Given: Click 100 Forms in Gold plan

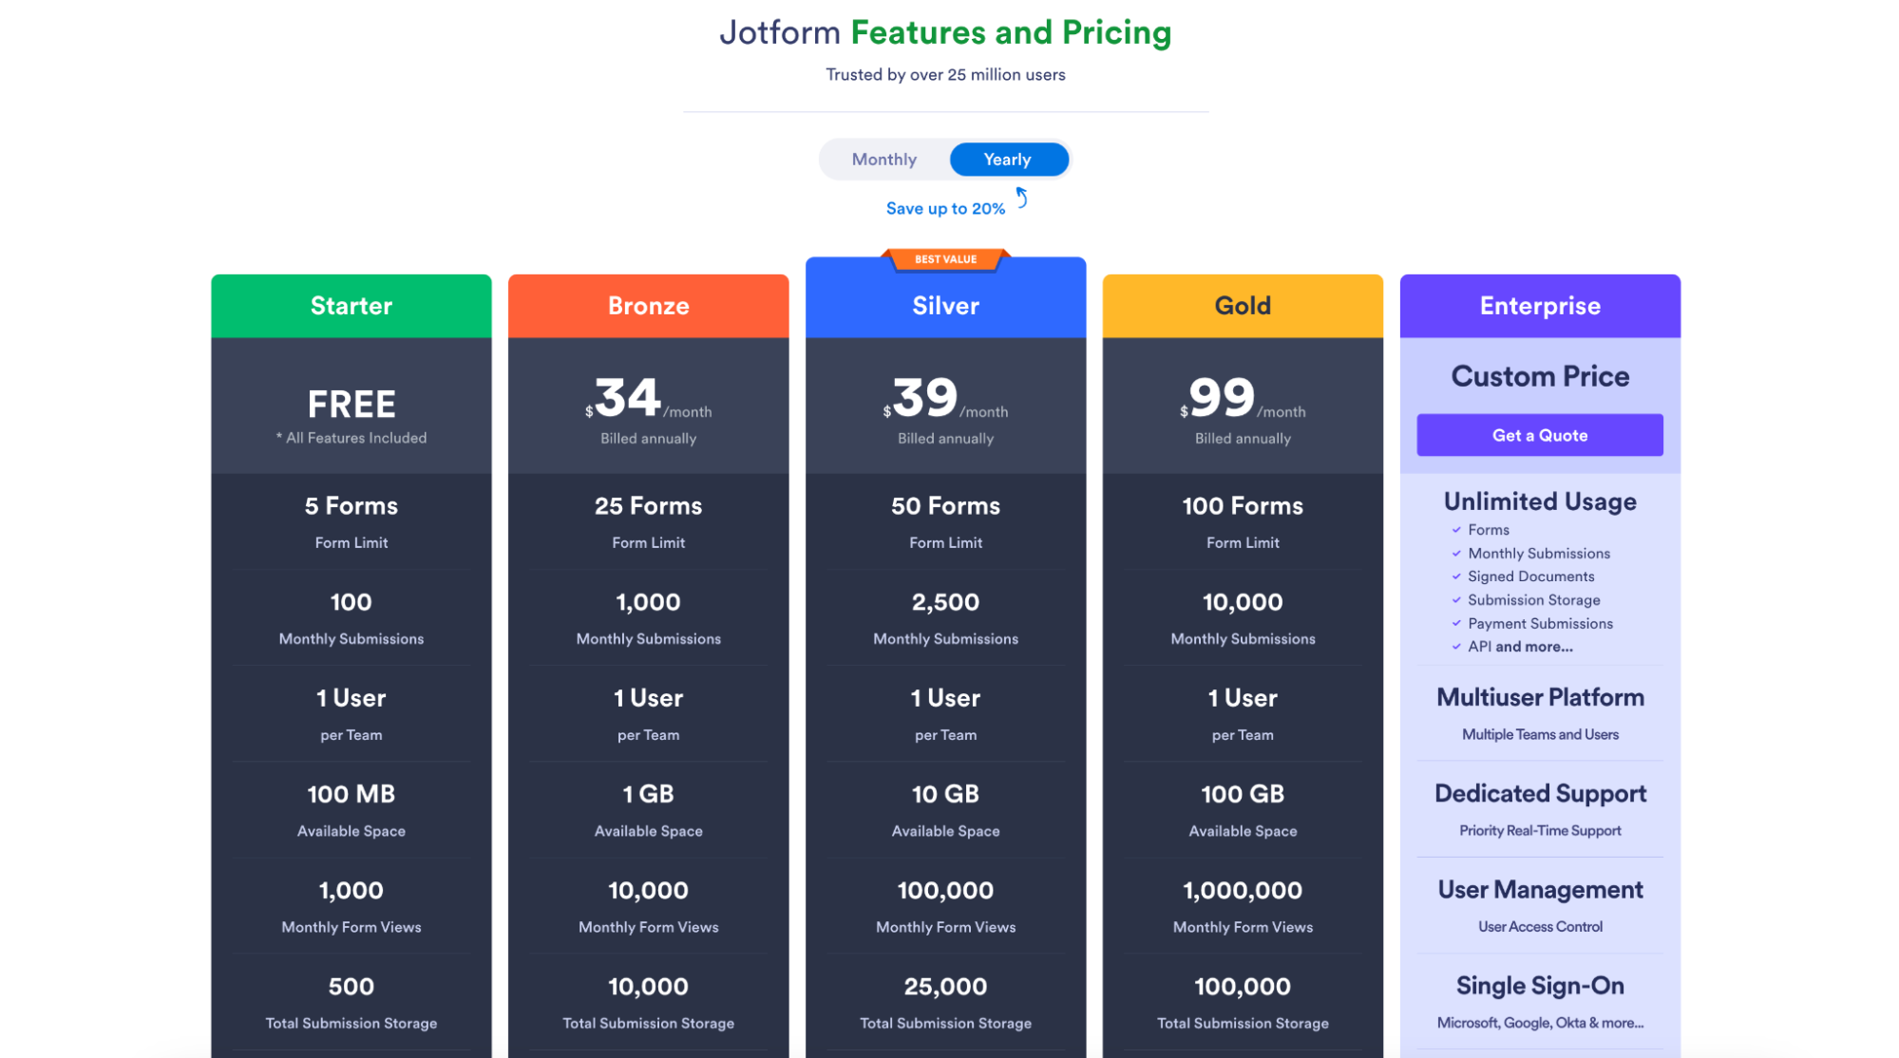Looking at the screenshot, I should [1243, 506].
